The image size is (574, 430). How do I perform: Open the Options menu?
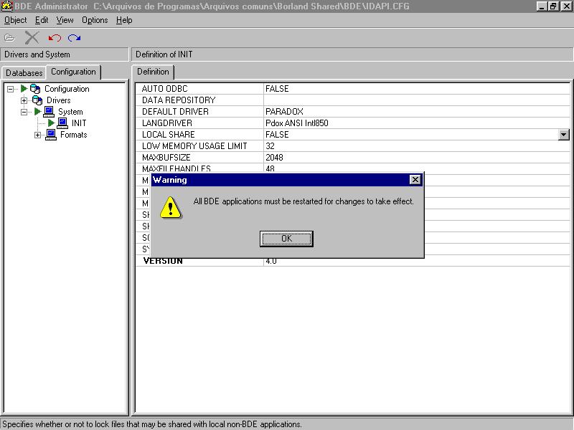95,20
